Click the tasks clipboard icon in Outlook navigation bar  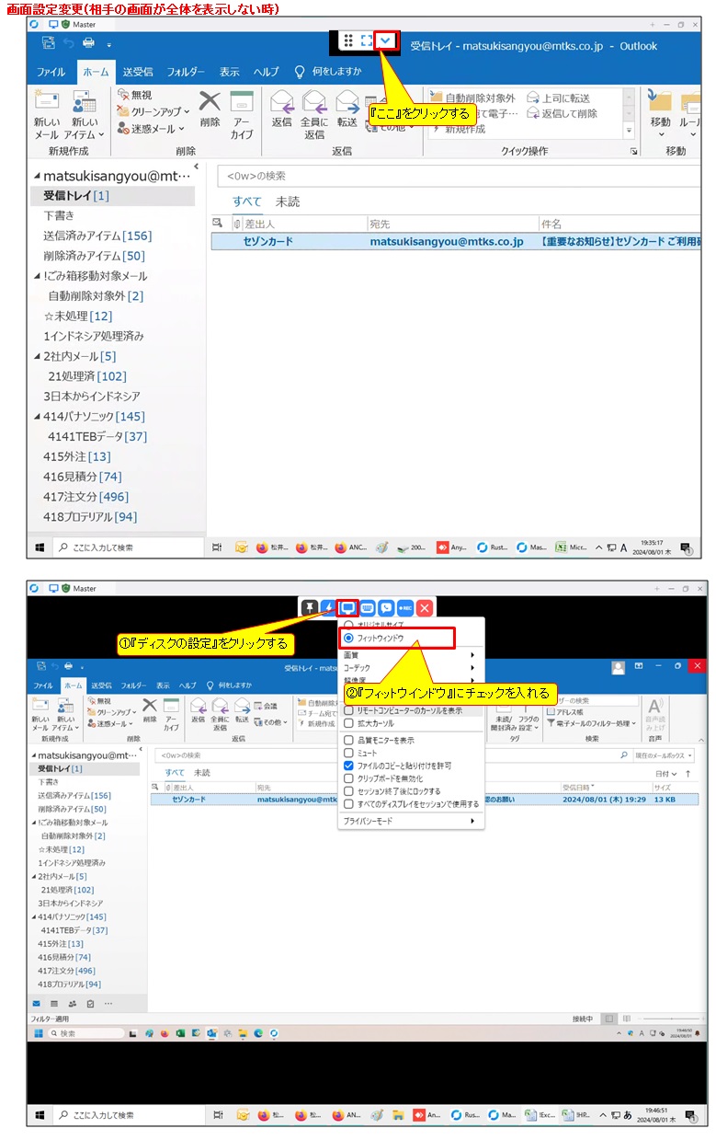pyautogui.click(x=90, y=1003)
